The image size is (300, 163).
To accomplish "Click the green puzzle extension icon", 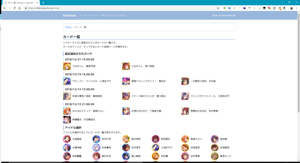I will click(x=224, y=8).
